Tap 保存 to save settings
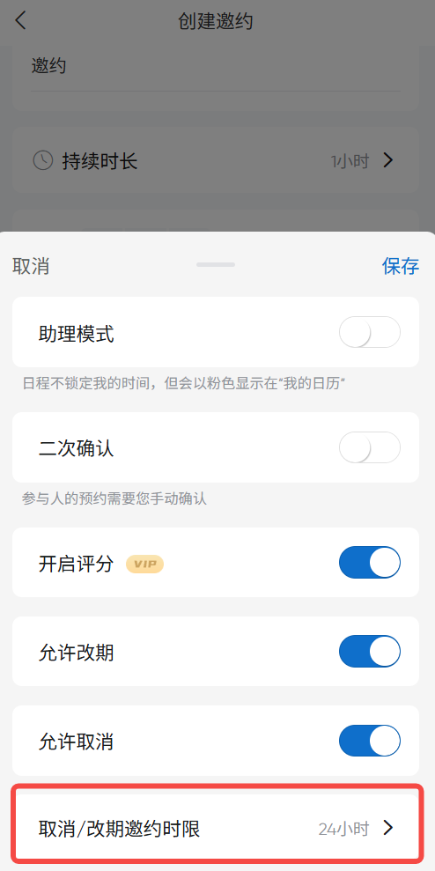435x871 pixels. [401, 265]
